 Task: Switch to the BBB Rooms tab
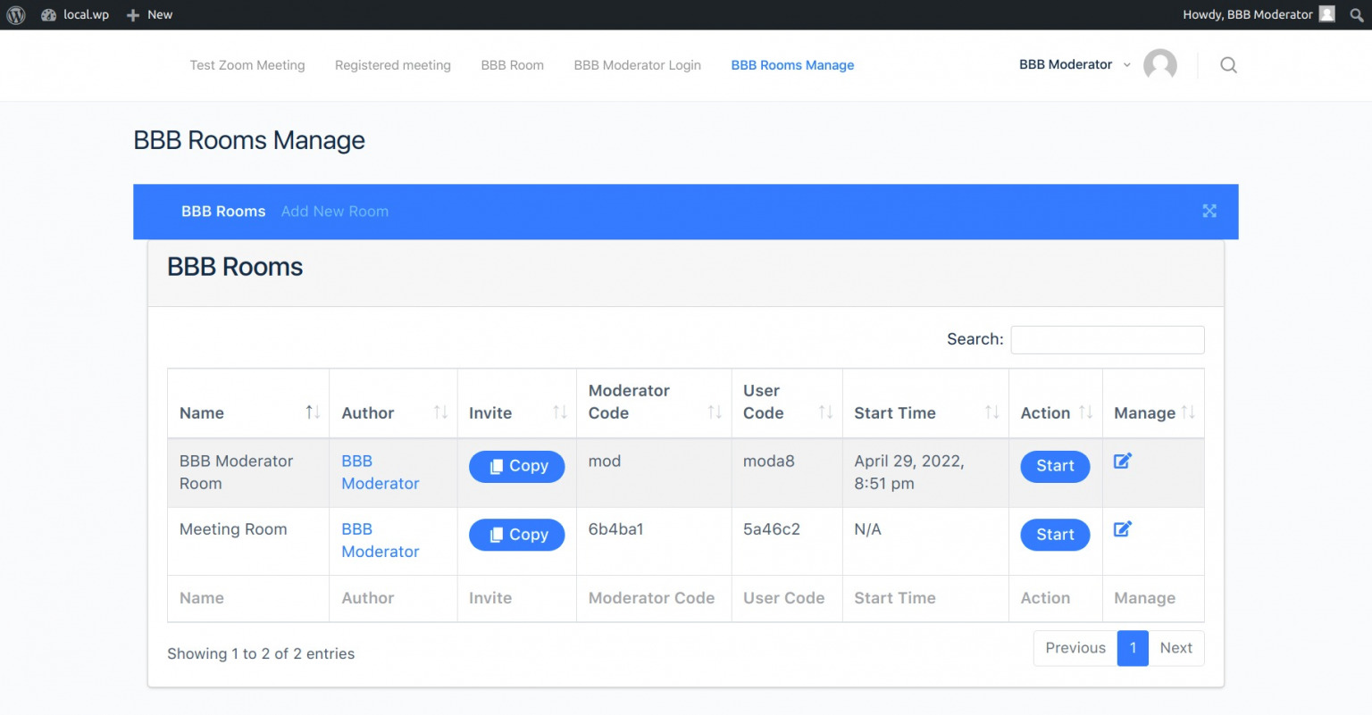pos(223,212)
